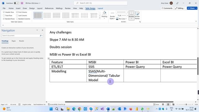The image size is (199, 112).
Task: Open the References ribbon tab
Action: (49, 8)
